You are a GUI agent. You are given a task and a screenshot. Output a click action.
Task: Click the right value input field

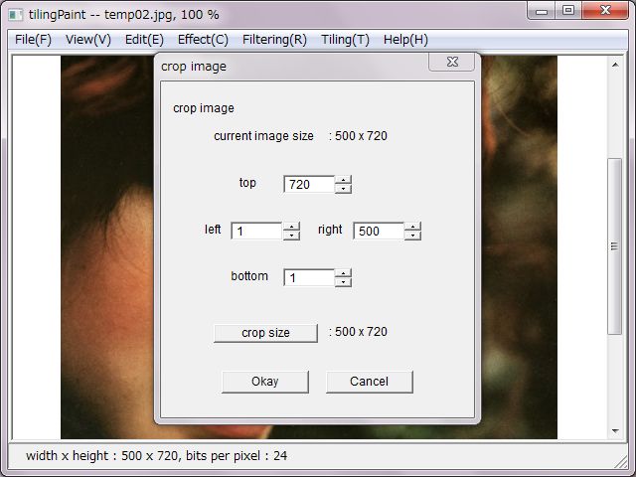click(x=379, y=232)
